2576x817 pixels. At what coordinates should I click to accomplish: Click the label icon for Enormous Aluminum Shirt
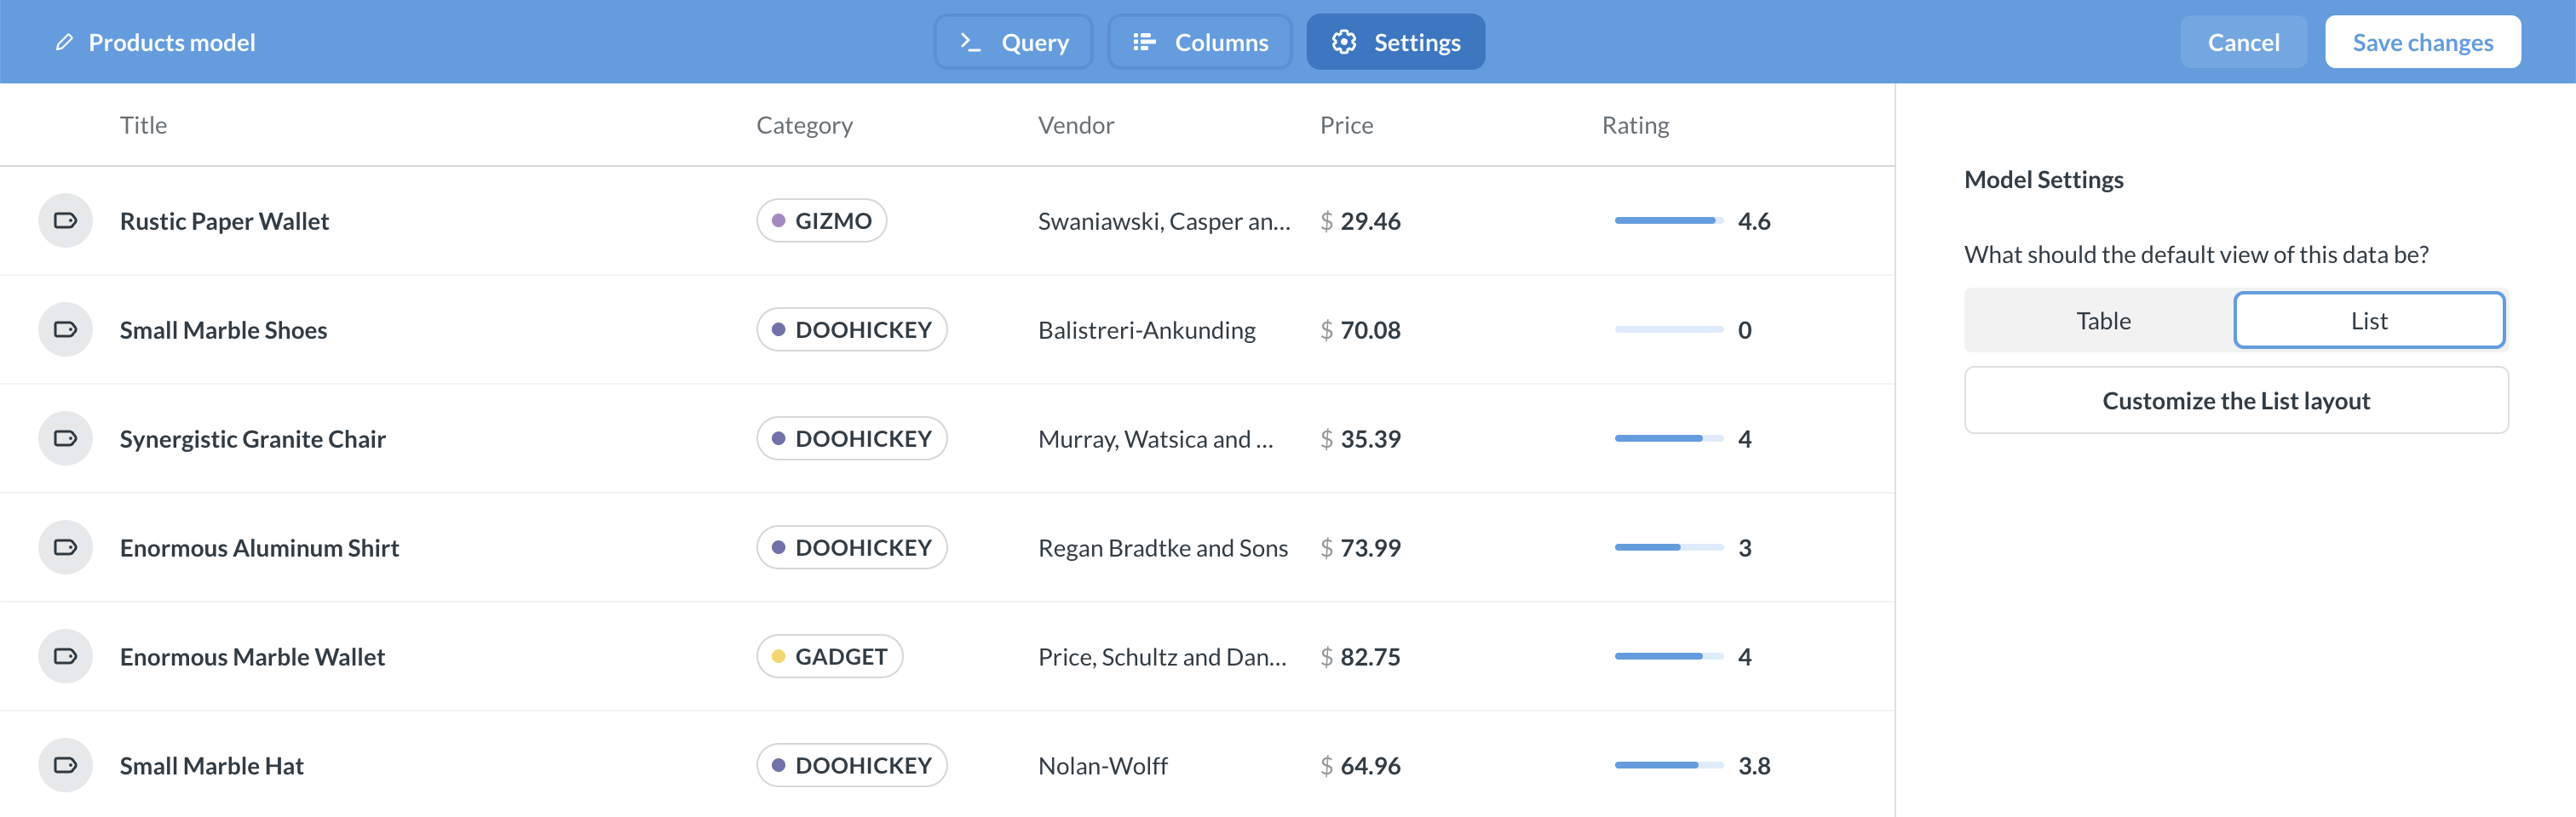point(65,547)
